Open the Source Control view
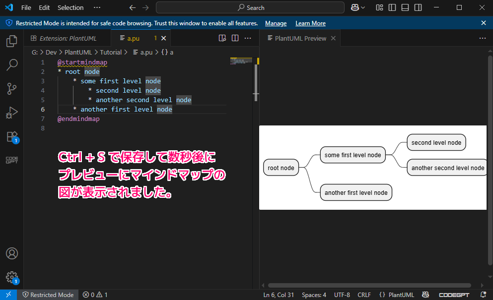Viewport: 493px width, 300px height. coord(12,89)
